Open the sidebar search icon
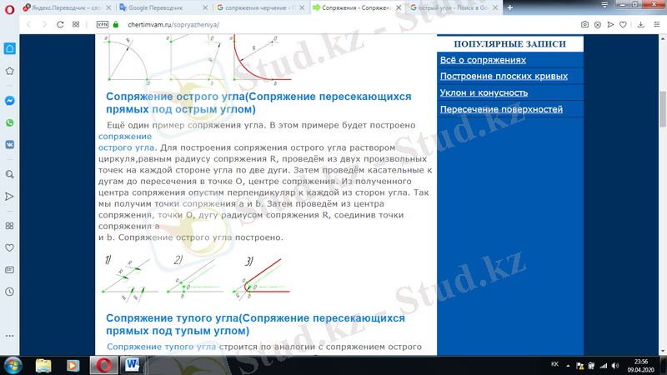The width and height of the screenshot is (667, 375). pos(10,174)
